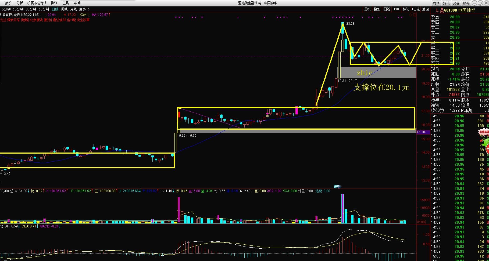Click the 12.49 low price label

[x=6, y=174]
